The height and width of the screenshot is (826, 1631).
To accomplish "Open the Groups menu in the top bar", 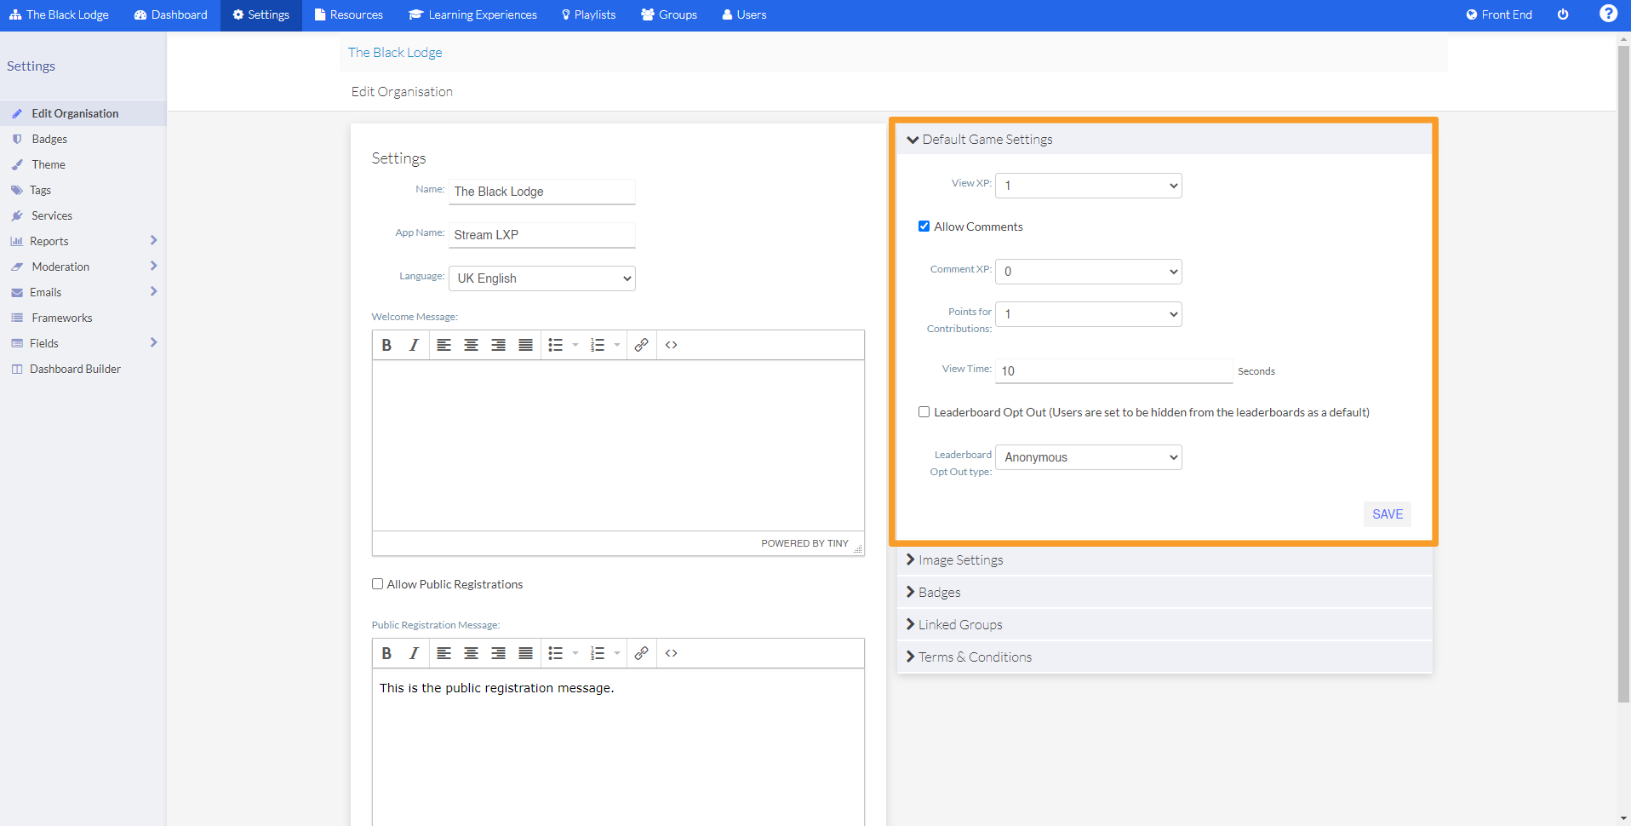I will tap(669, 14).
